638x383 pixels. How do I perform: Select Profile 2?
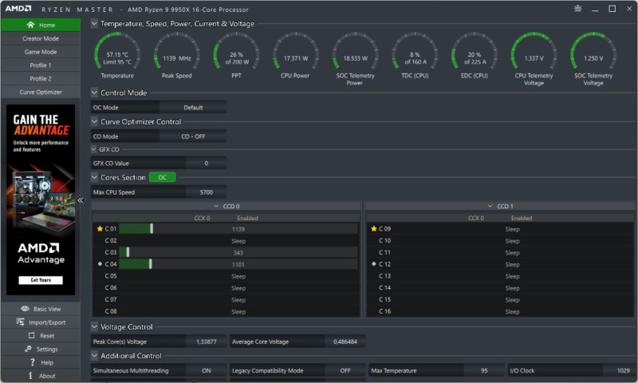pos(41,78)
